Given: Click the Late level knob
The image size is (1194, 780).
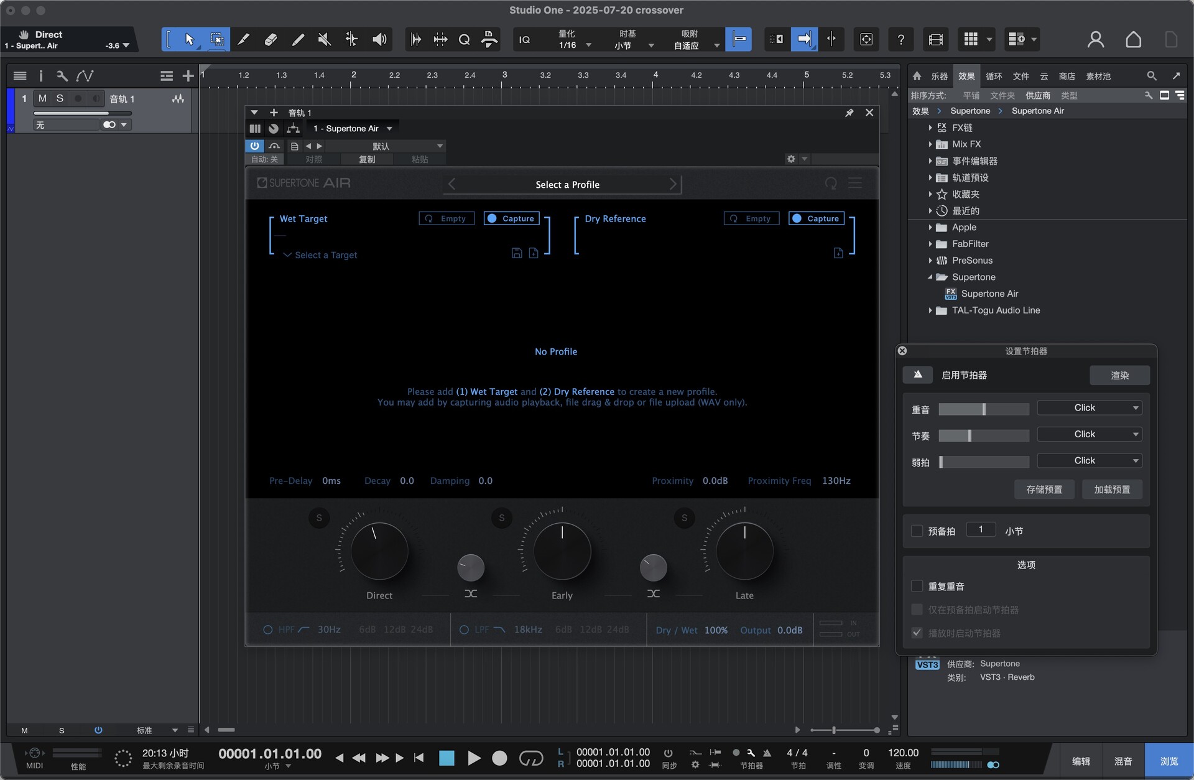Looking at the screenshot, I should coord(744,551).
